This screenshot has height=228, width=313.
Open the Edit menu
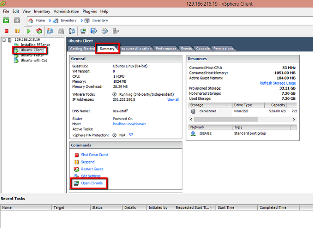tap(16, 11)
